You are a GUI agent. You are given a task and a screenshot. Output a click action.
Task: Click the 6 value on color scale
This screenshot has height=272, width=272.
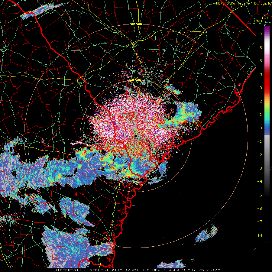click(x=261, y=47)
